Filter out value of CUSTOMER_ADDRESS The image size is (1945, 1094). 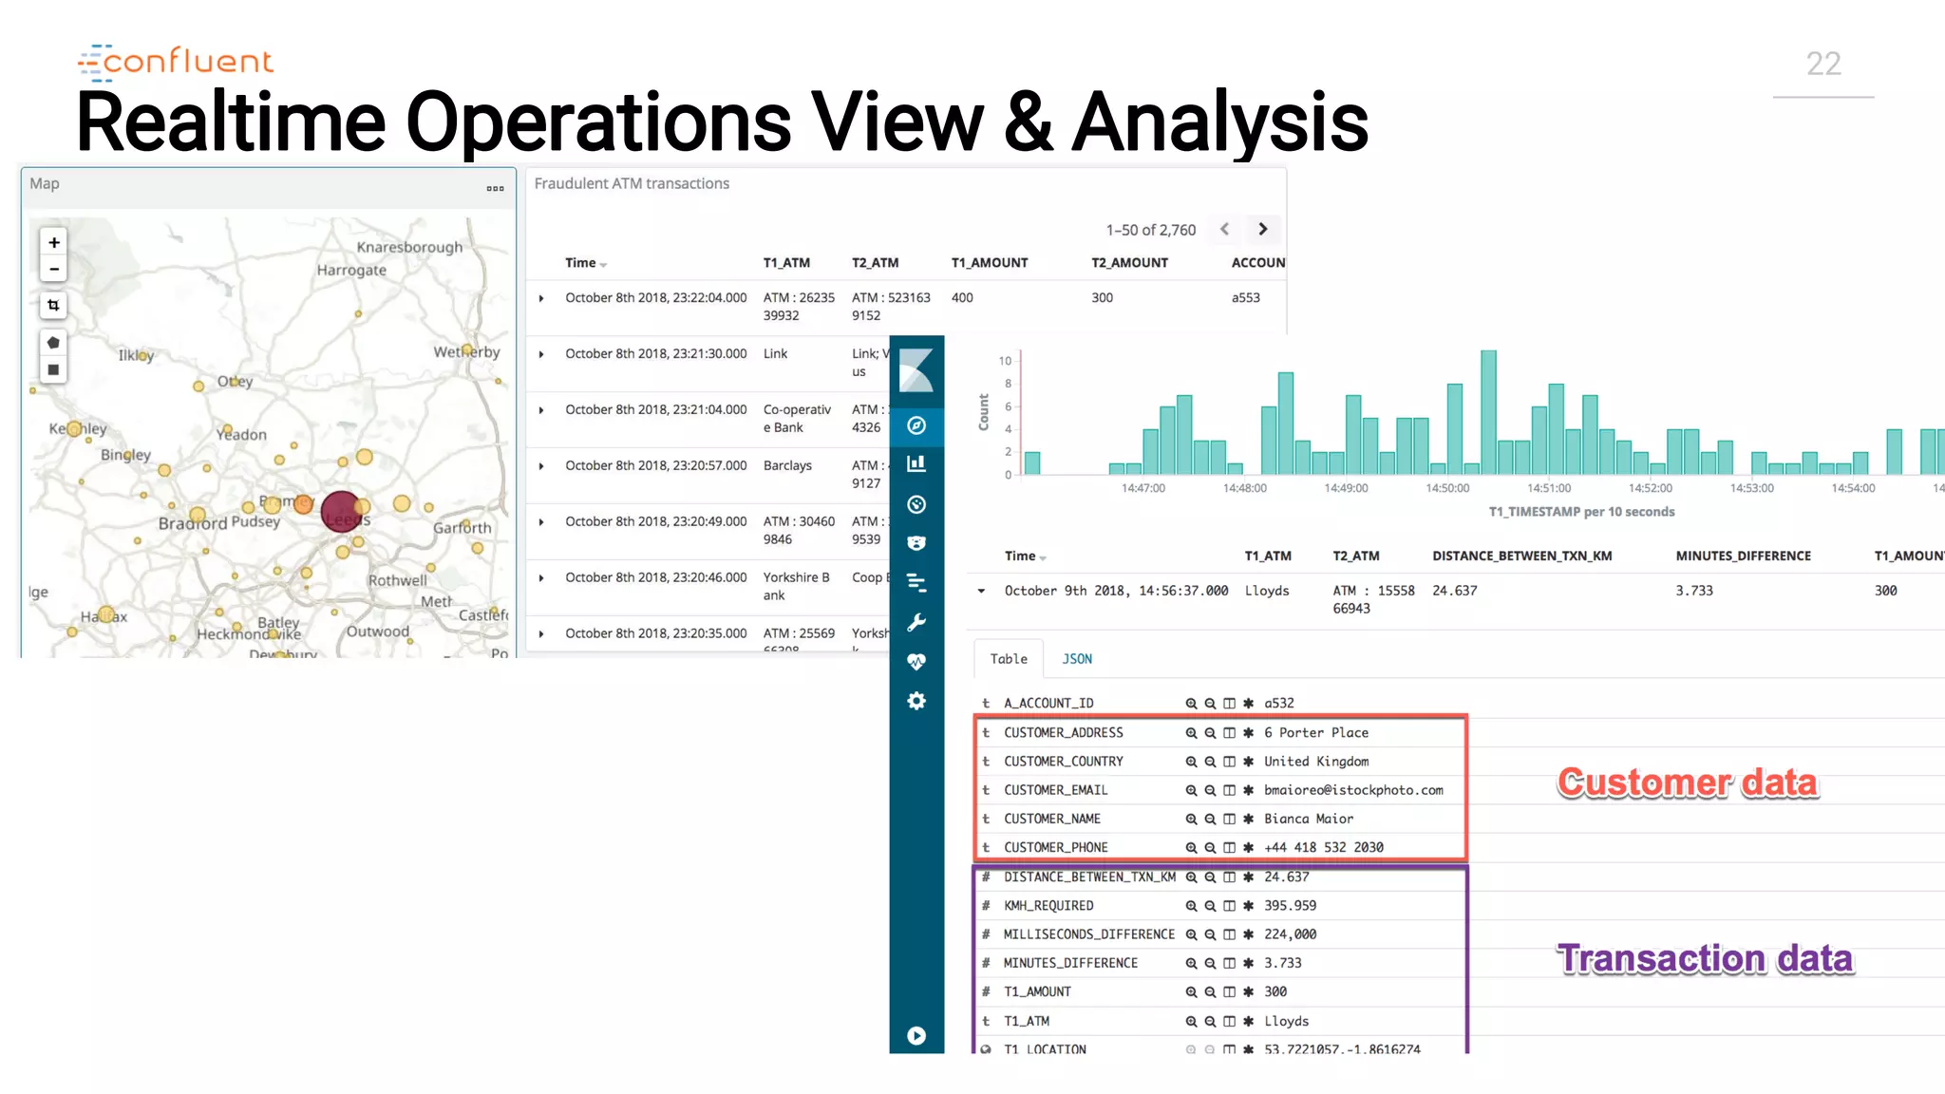click(x=1210, y=733)
